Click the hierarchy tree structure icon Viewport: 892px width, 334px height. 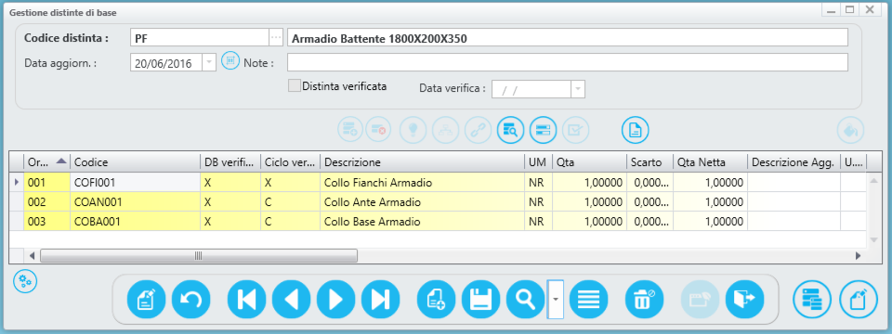446,130
